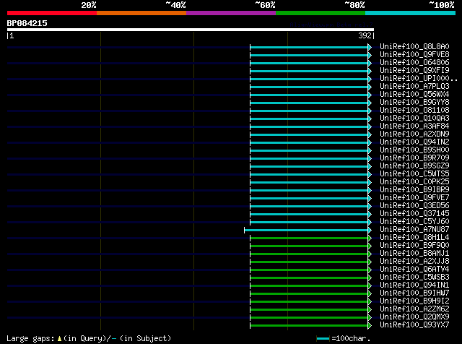
Task: Open the truncated UniRef100_UPI000.. hit
Action: [x=419, y=79]
